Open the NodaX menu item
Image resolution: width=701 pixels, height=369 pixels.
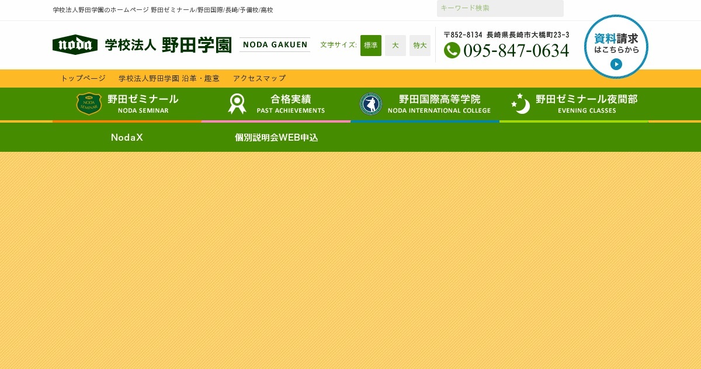(x=127, y=138)
